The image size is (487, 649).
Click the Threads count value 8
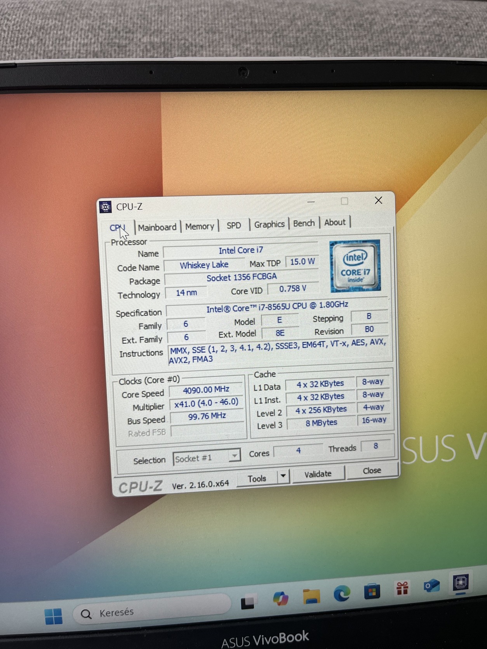(376, 446)
